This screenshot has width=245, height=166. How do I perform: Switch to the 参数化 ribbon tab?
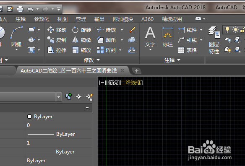[42, 19]
